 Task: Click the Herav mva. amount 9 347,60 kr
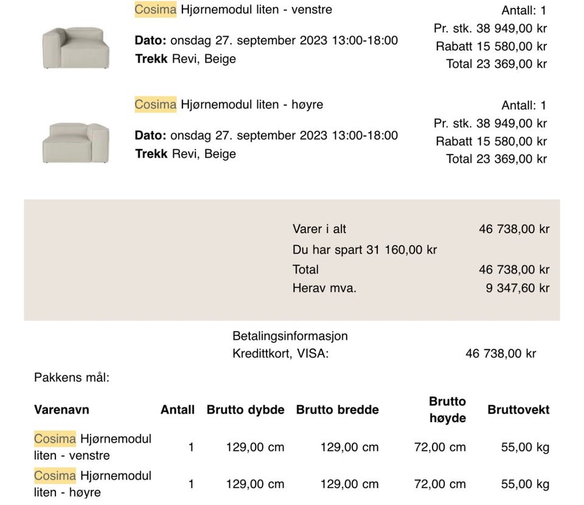[517, 288]
